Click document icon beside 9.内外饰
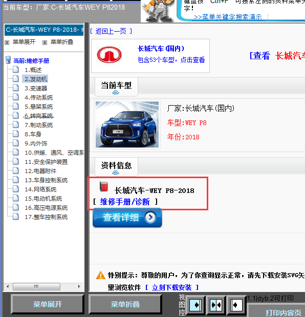Viewport: 305px width, 317px height. (16, 143)
